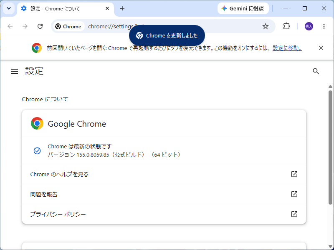Click the scrollbar up arrow
The image size is (334, 250).
point(330,87)
